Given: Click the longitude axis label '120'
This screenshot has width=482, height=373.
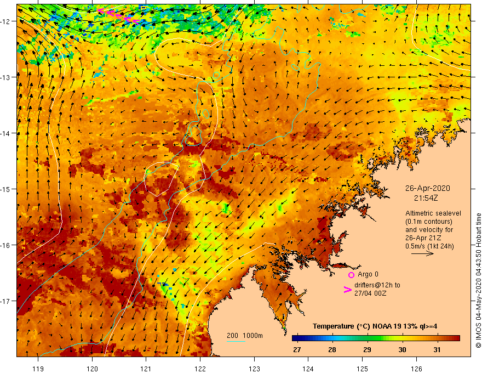Looking at the screenshot, I should (x=92, y=369).
